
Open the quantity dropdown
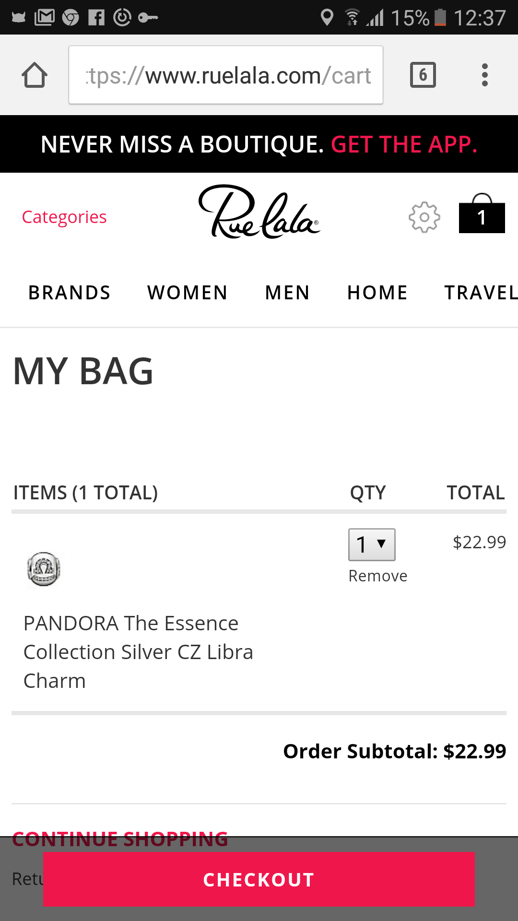(372, 544)
